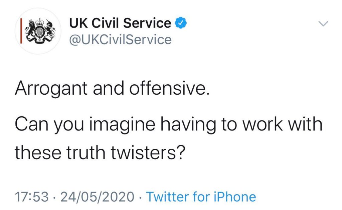Click the line starting "Can you imagine"

pyautogui.click(x=169, y=125)
